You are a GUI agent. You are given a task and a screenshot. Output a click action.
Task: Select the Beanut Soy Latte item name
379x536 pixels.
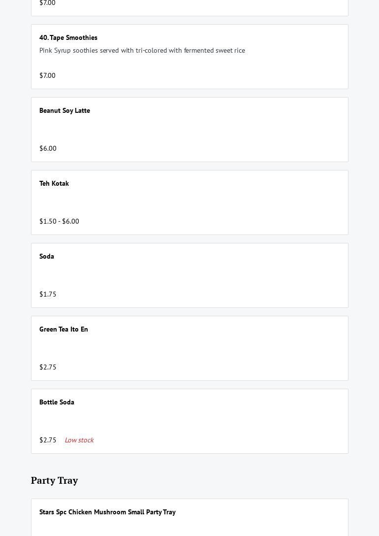[64, 110]
